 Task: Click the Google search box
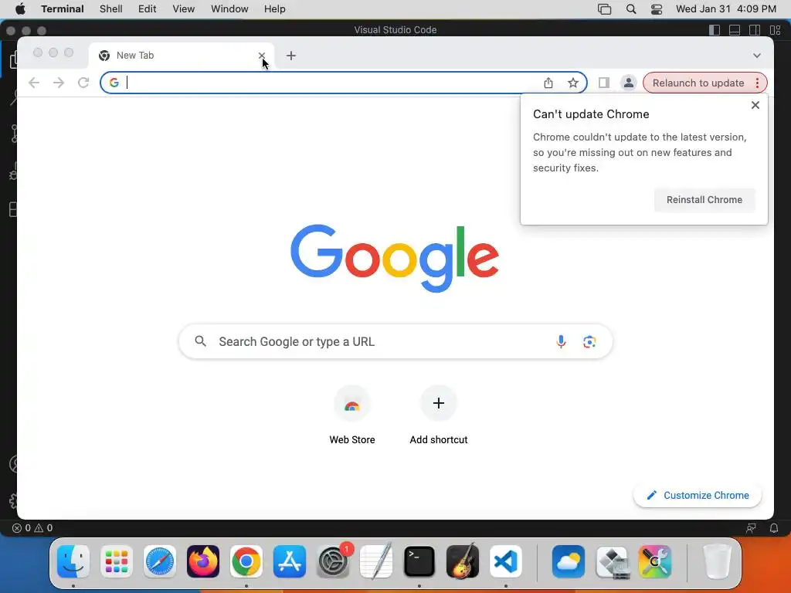pyautogui.click(x=395, y=342)
